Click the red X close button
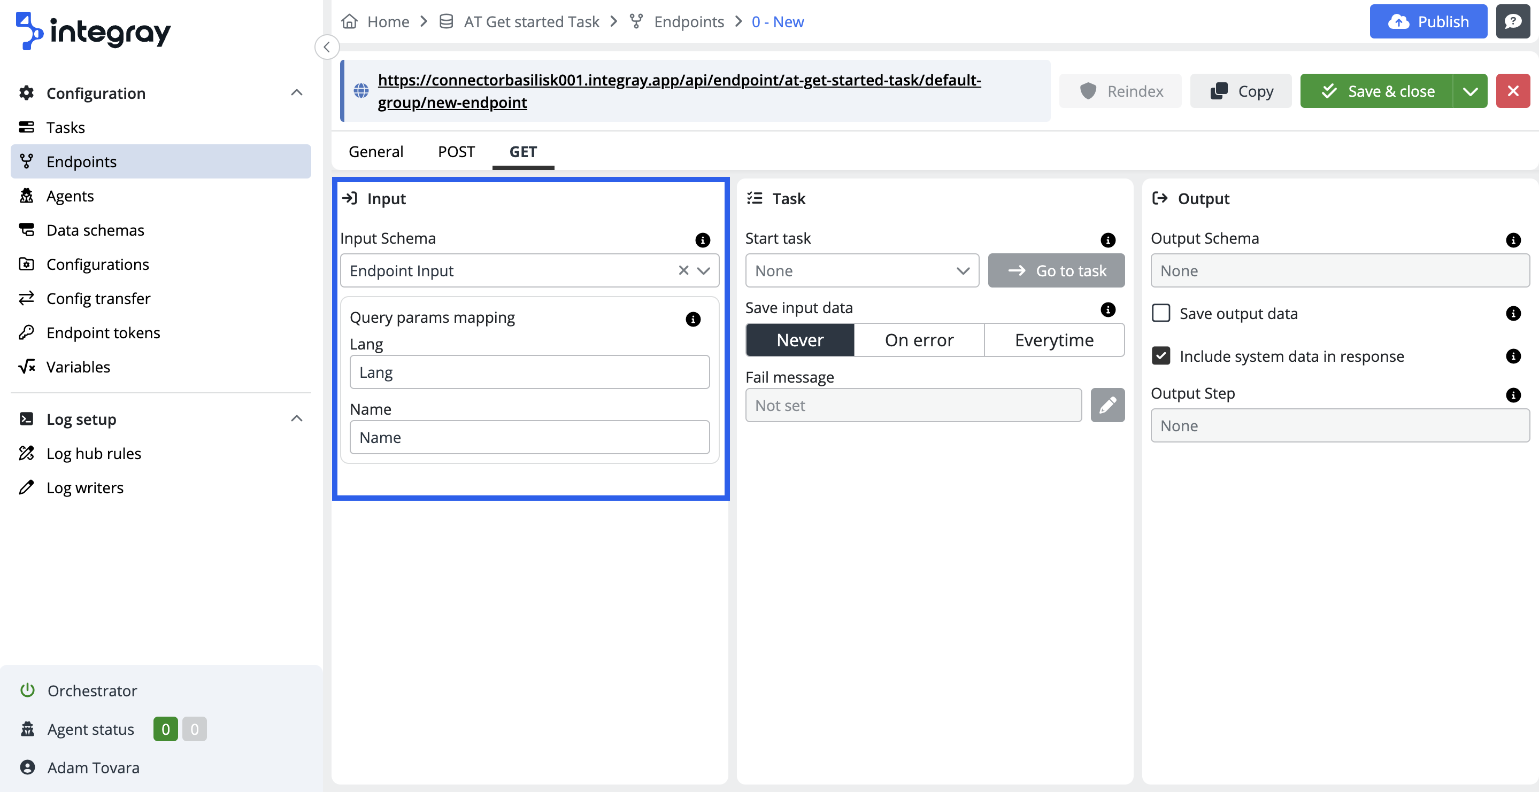Image resolution: width=1539 pixels, height=792 pixels. click(1512, 91)
